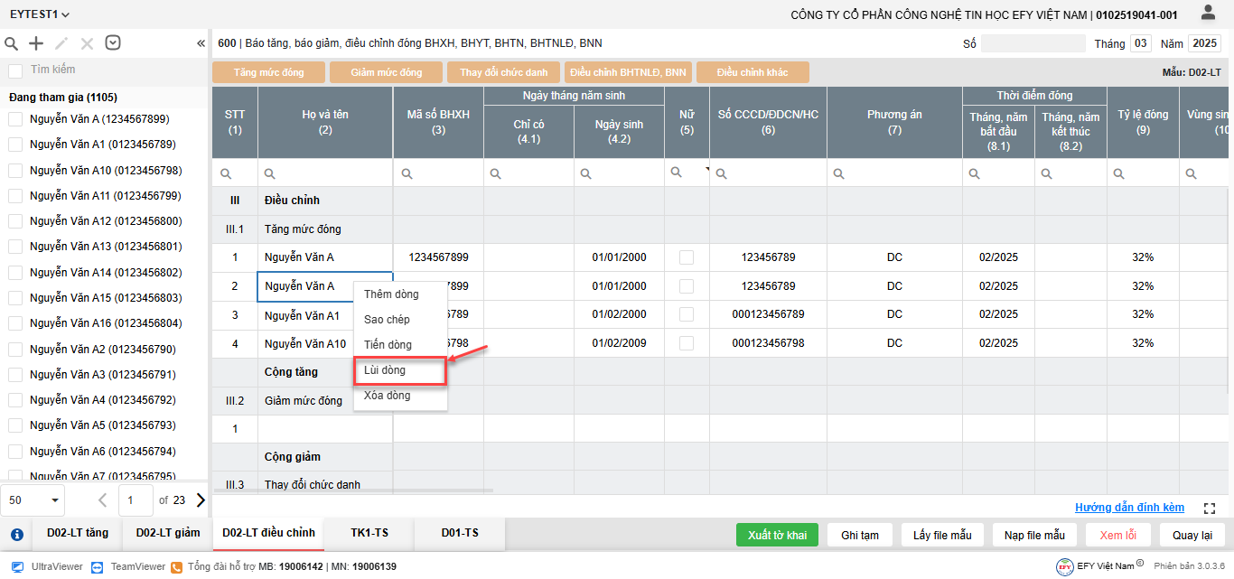1234x579 pixels.
Task: Collapse the left panel with double-chevron icon
Action: click(x=201, y=43)
